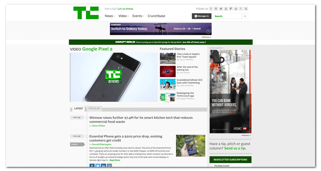The height and width of the screenshot is (171, 321).
Task: Click the Flipboard icon in Follow Us
Action: (x=231, y=9)
